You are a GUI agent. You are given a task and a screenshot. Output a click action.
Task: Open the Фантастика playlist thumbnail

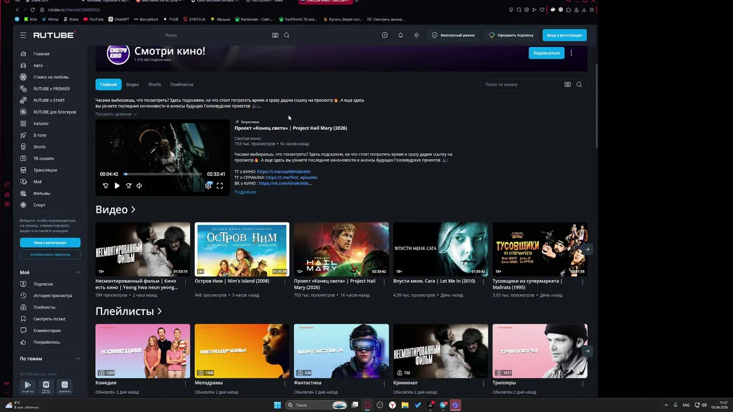pyautogui.click(x=341, y=351)
